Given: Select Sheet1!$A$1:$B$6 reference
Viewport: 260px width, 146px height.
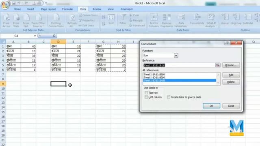Looking at the screenshot, I should 179,75.
